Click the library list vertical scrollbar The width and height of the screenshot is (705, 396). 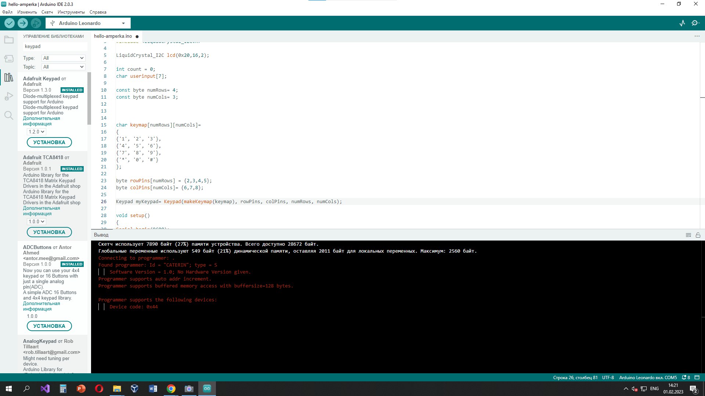89,99
